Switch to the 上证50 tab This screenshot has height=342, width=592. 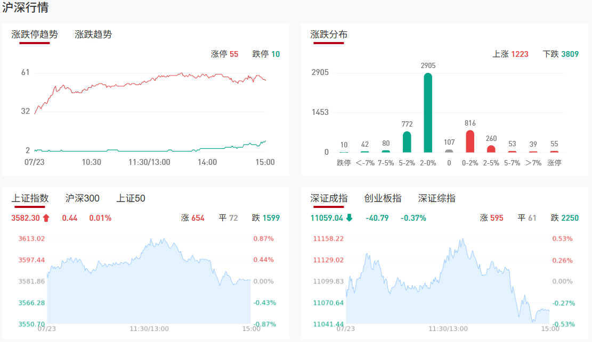click(131, 198)
